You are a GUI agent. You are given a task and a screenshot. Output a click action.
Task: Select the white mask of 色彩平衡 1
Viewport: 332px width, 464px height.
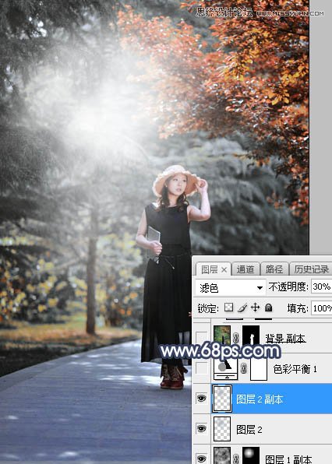[x=259, y=370]
